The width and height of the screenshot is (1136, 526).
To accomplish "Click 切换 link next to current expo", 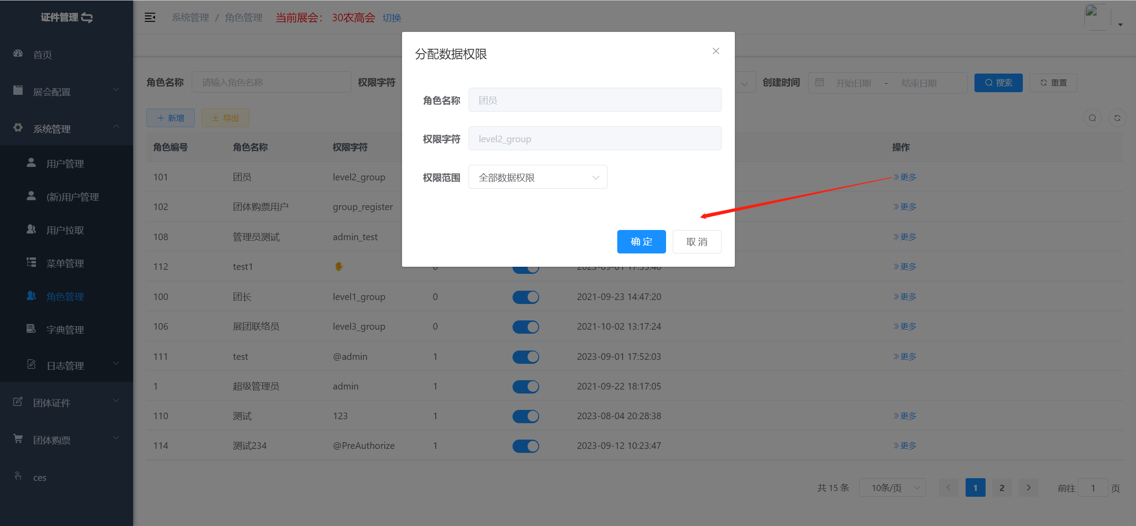I will pos(392,18).
